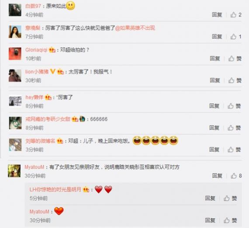Like the 666666 comment
The height and width of the screenshot is (228, 249).
(234, 128)
